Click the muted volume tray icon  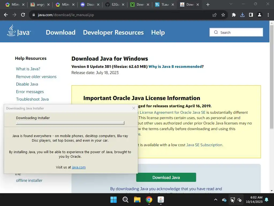[x=239, y=200]
